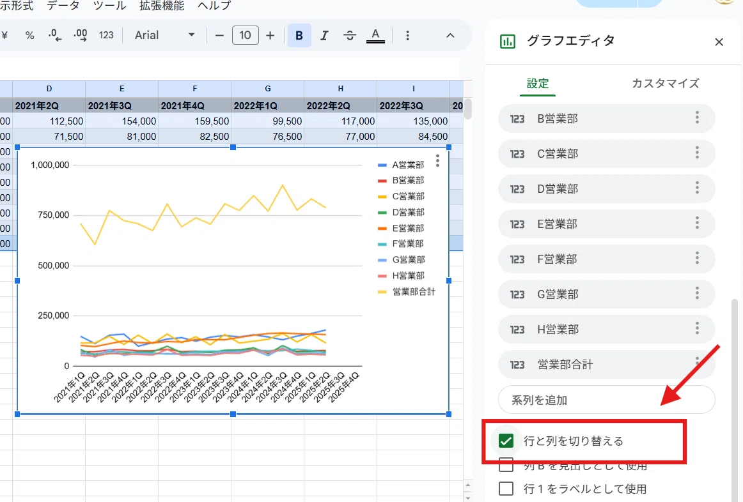Select the cell containing 159,500
Viewport: 743px width, 502px height.
(x=195, y=121)
